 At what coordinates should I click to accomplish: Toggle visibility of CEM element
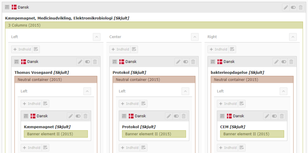[x=274, y=116]
